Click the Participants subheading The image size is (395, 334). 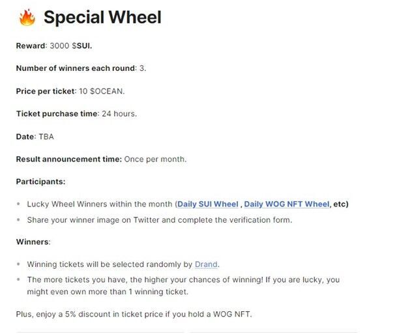tap(40, 182)
